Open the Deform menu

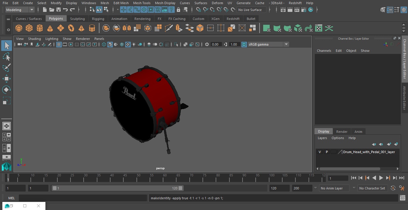point(217,3)
